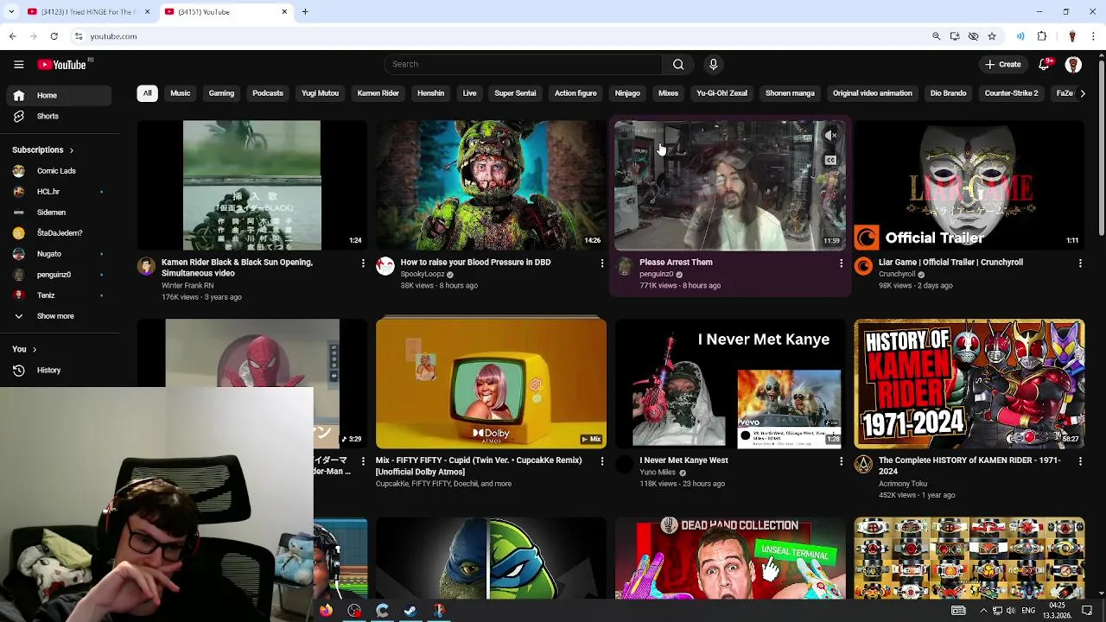
Task: Expand Show more subscriptions
Action: pyautogui.click(x=55, y=316)
